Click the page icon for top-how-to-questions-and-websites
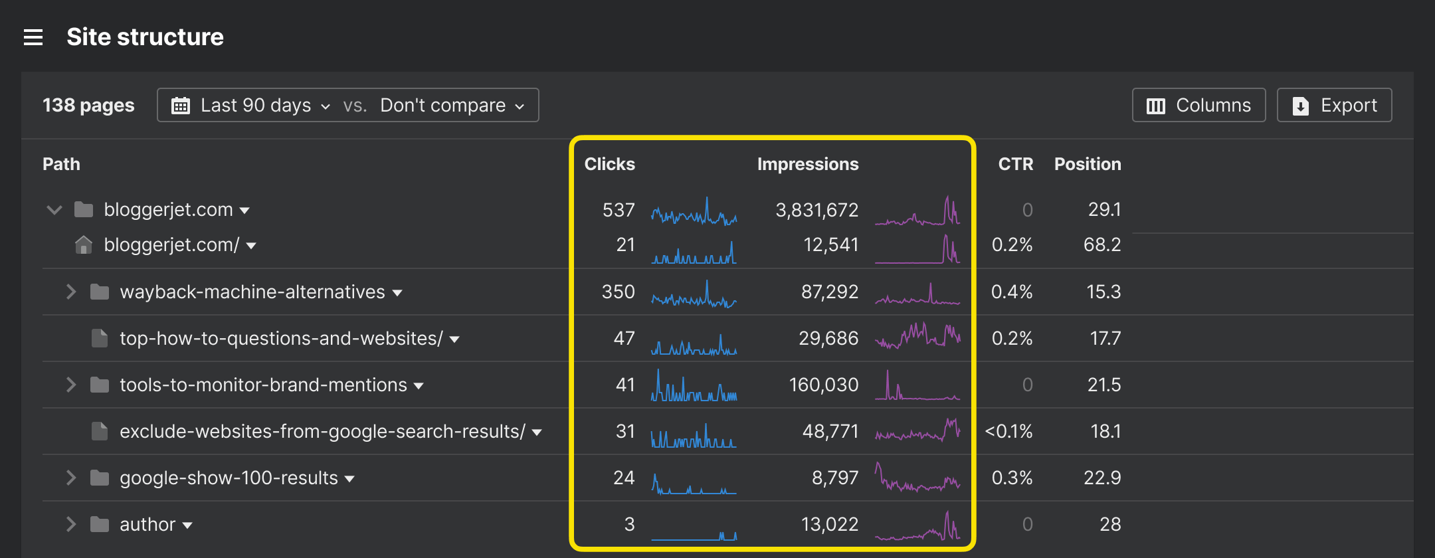The height and width of the screenshot is (558, 1435). 100,338
